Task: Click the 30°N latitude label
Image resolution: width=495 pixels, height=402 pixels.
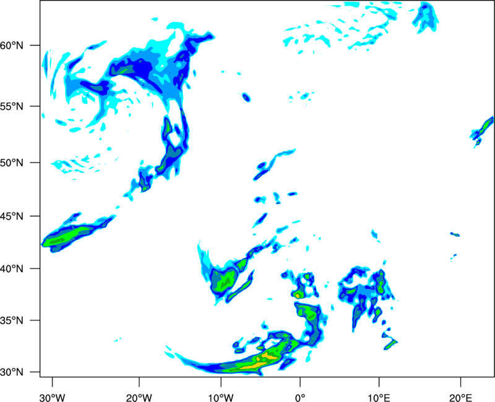Action: coord(12,372)
